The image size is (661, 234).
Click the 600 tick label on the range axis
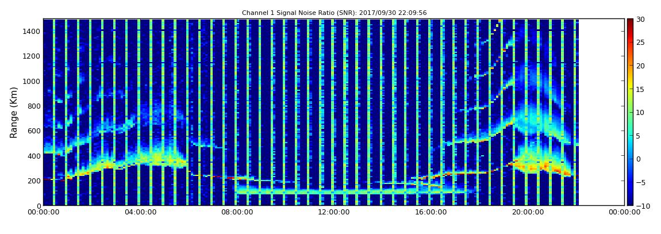pyautogui.click(x=34, y=131)
